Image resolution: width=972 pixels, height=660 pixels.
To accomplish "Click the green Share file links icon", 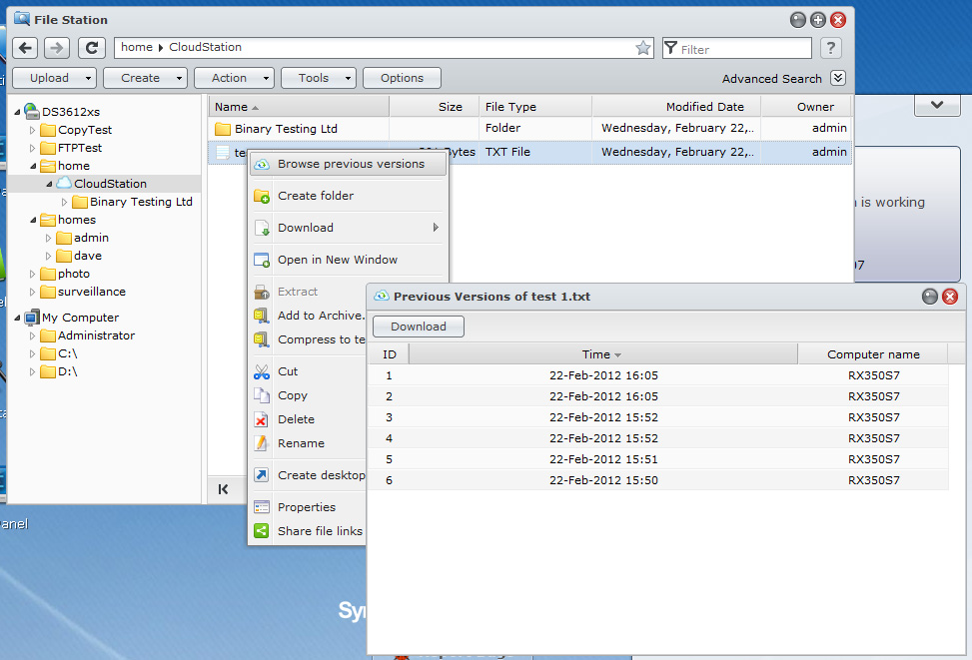I will [x=262, y=531].
